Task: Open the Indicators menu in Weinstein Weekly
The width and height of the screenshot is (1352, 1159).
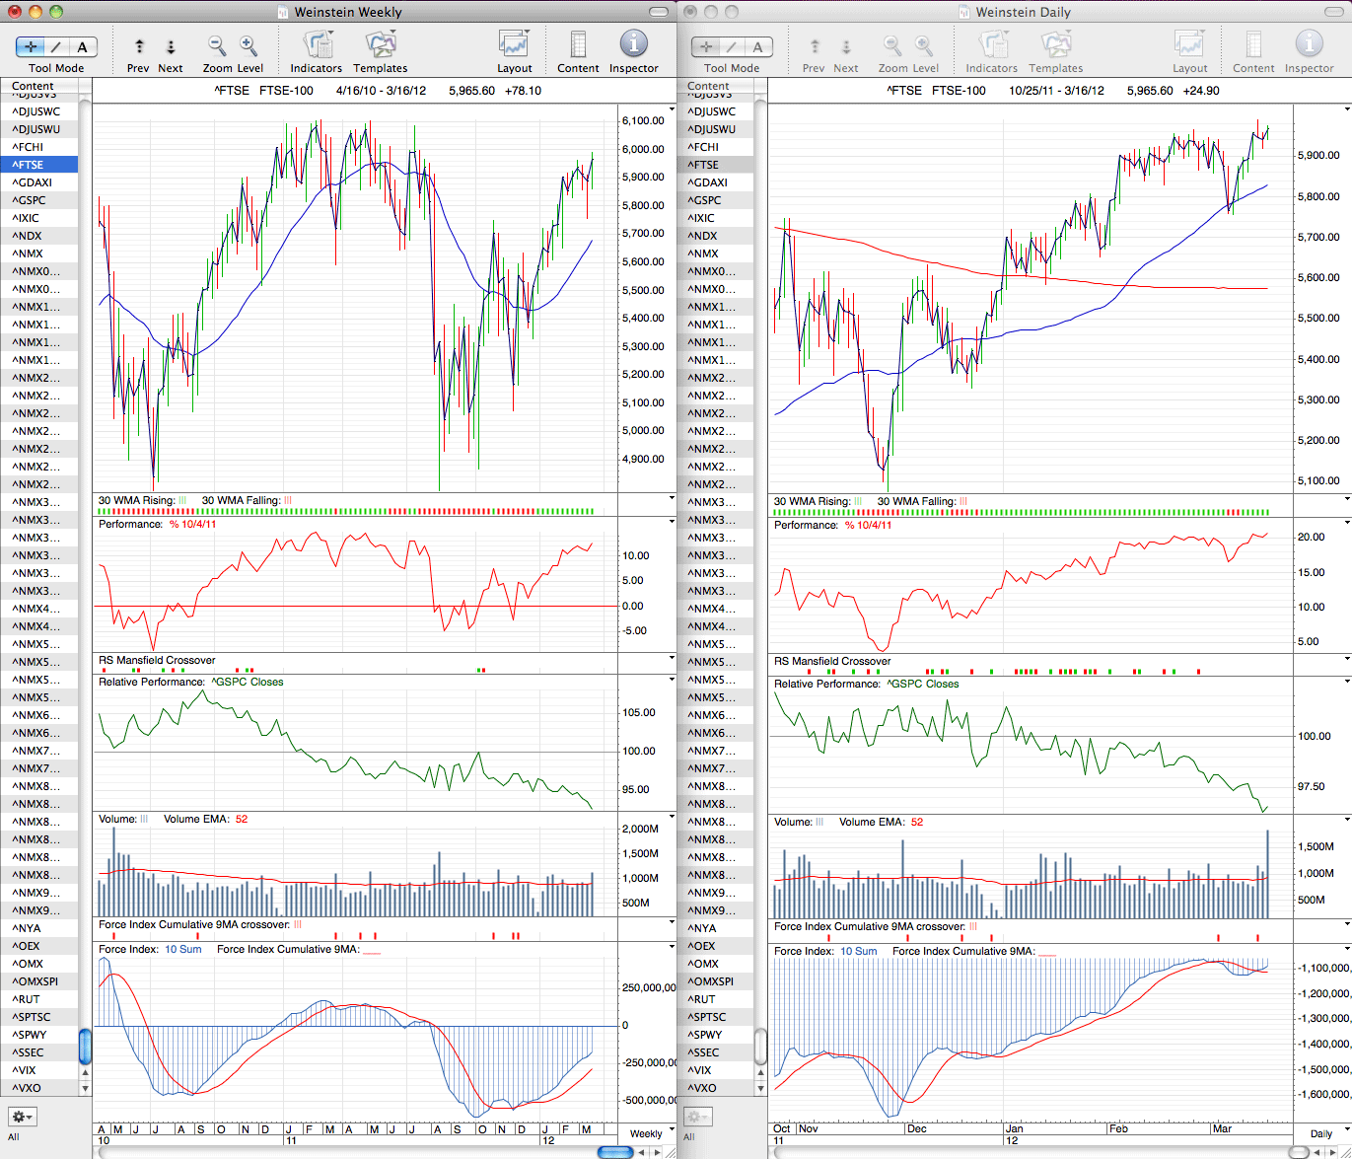Action: click(317, 44)
